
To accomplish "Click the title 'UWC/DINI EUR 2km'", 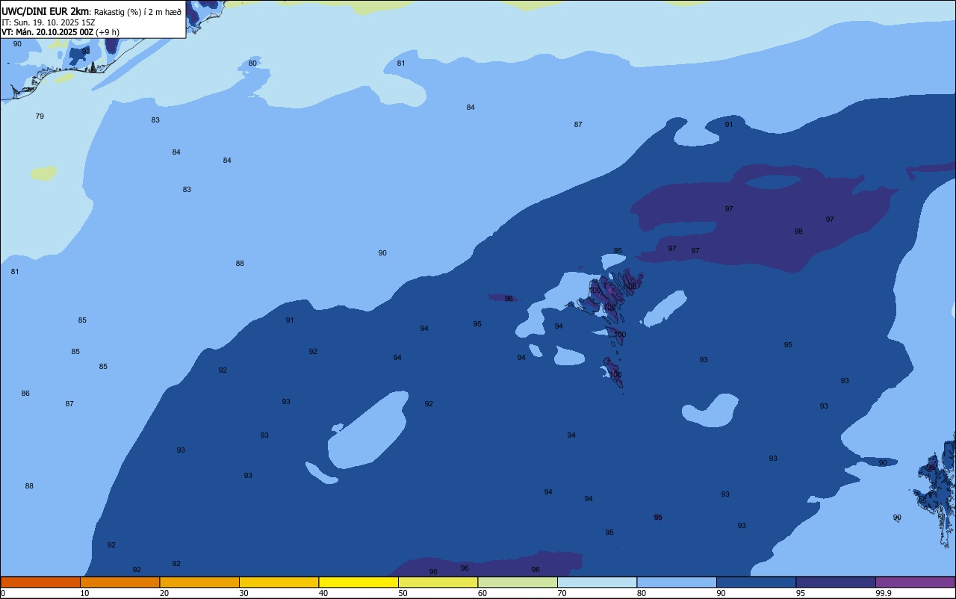I will point(45,11).
